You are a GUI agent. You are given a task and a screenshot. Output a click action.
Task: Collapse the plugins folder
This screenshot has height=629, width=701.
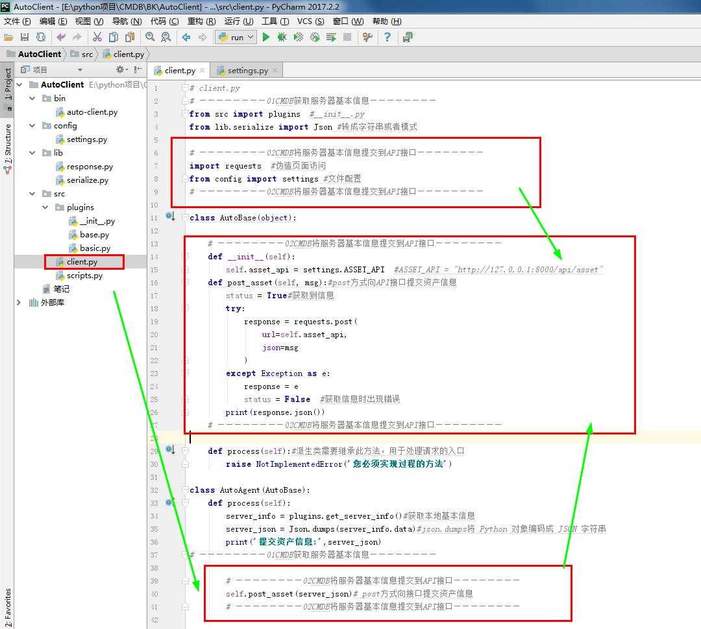pos(45,208)
